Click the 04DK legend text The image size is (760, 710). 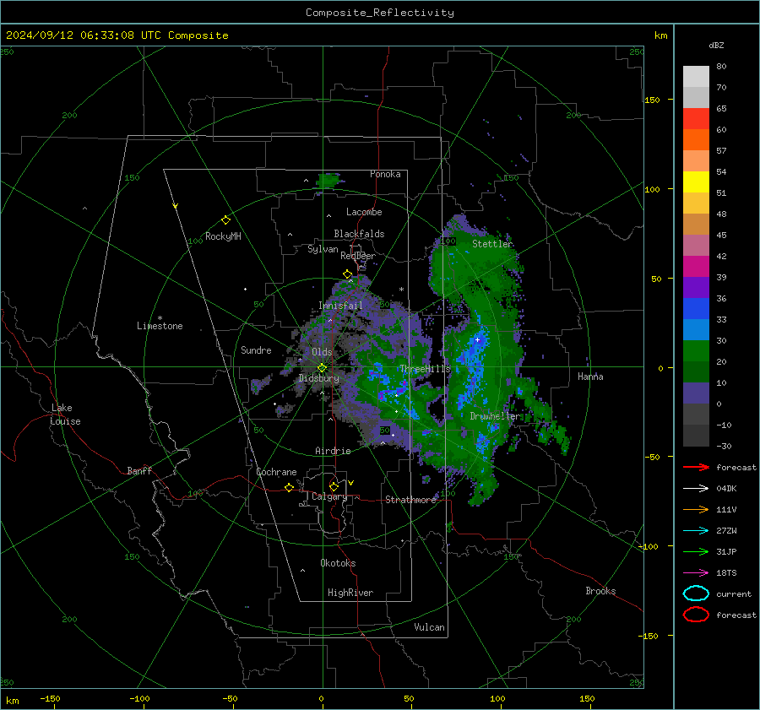pos(726,489)
